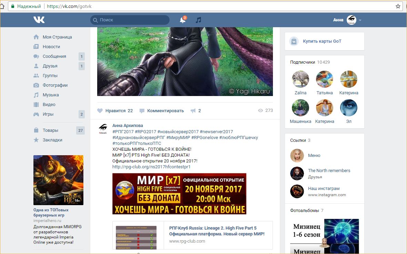Open rpg-club.org/ns2017hfcontestpr1 link
This screenshot has width=407, height=254.
click(151, 167)
